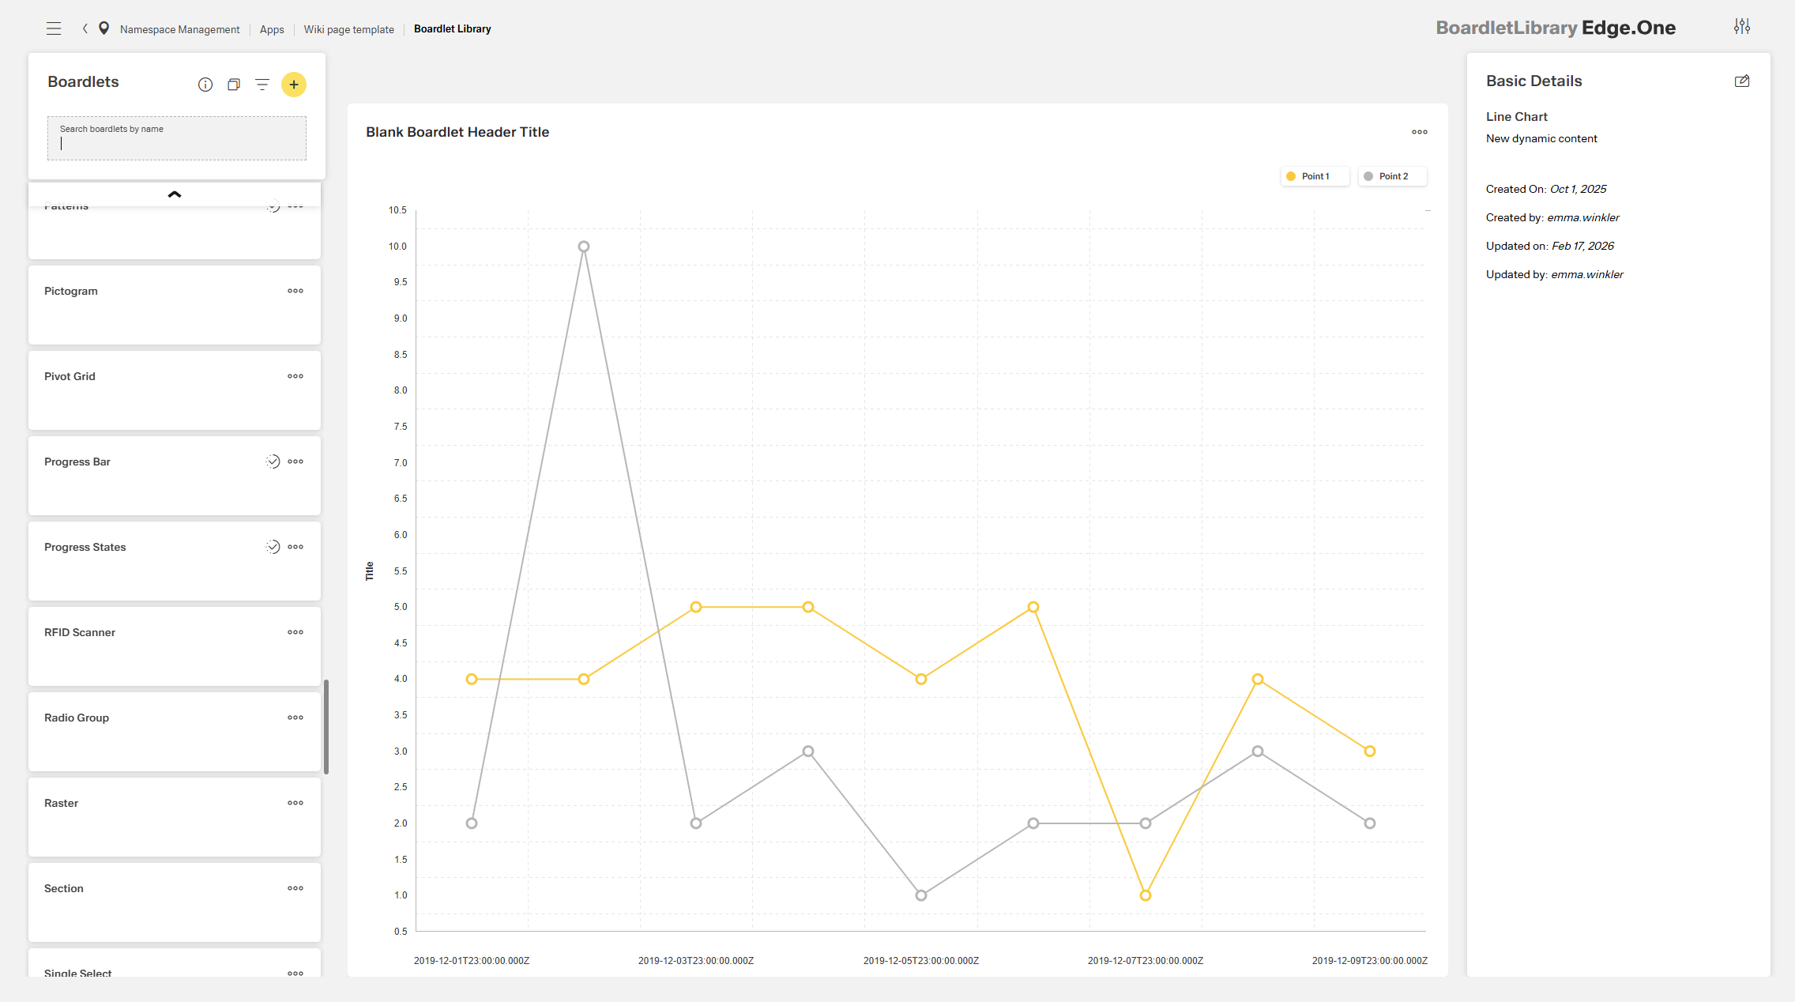Click the location pin icon in breadcrumb
Viewport: 1795px width, 1002px height.
coord(103,28)
